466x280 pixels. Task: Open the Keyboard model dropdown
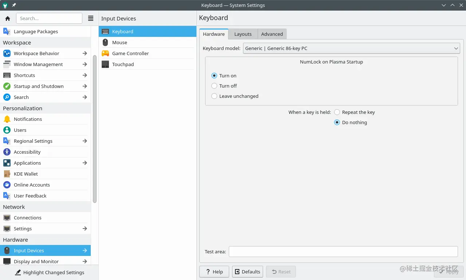351,48
